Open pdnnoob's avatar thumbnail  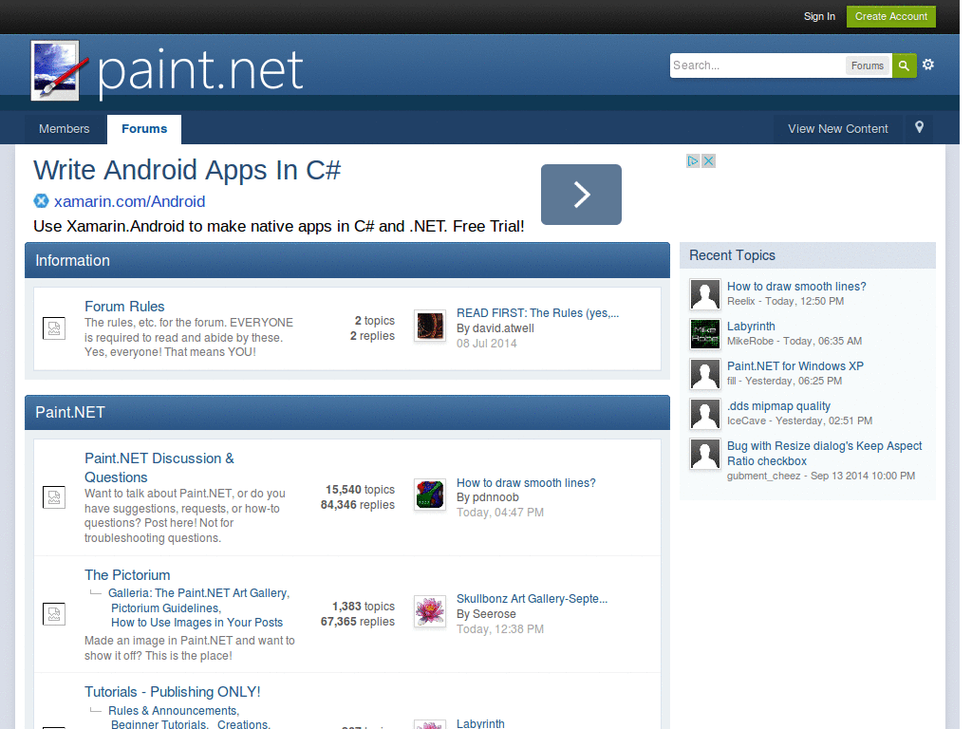click(x=430, y=495)
